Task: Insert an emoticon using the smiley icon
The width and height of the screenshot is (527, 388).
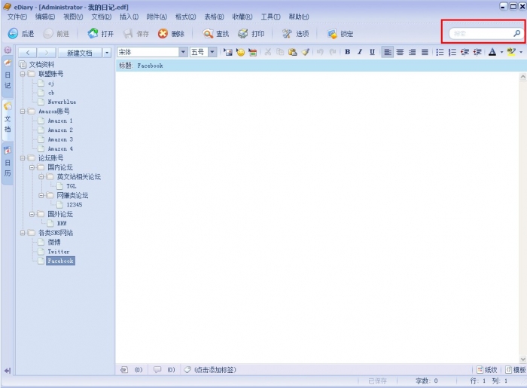Action: pos(240,53)
